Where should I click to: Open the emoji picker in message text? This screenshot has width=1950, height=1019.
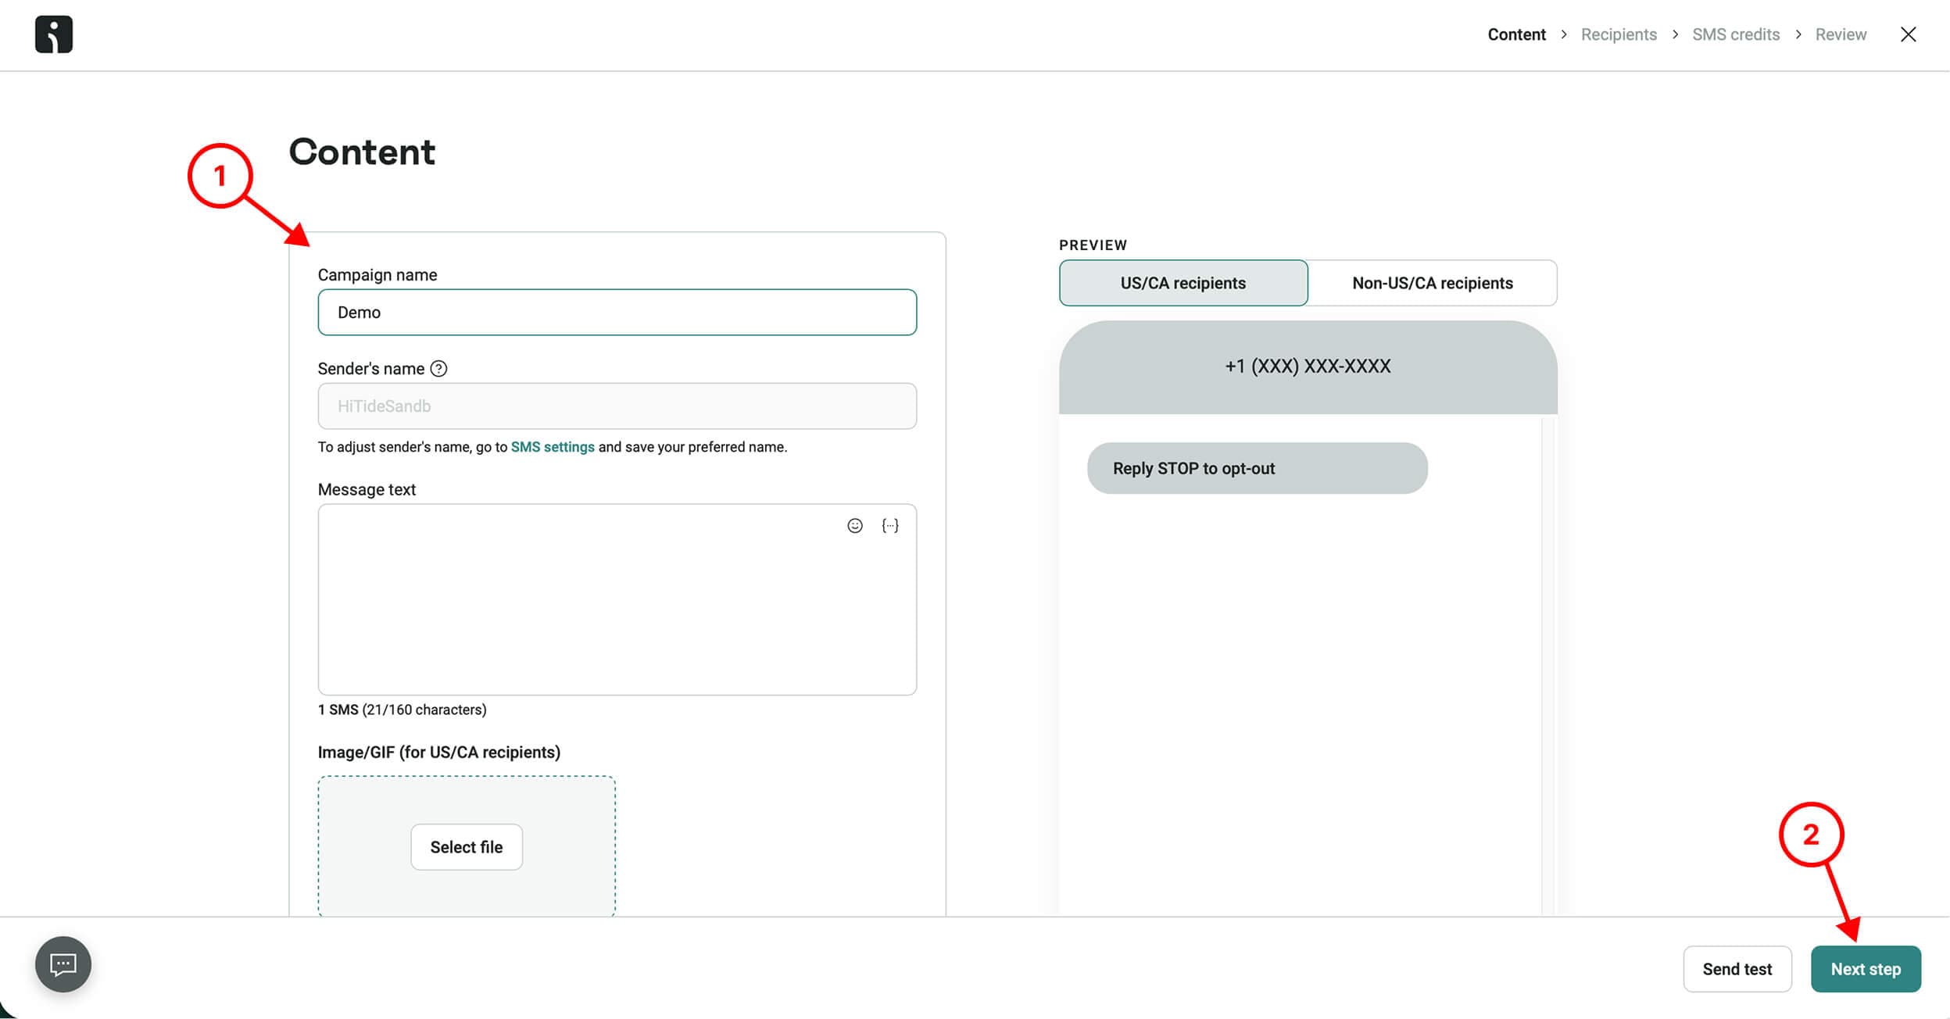point(855,526)
